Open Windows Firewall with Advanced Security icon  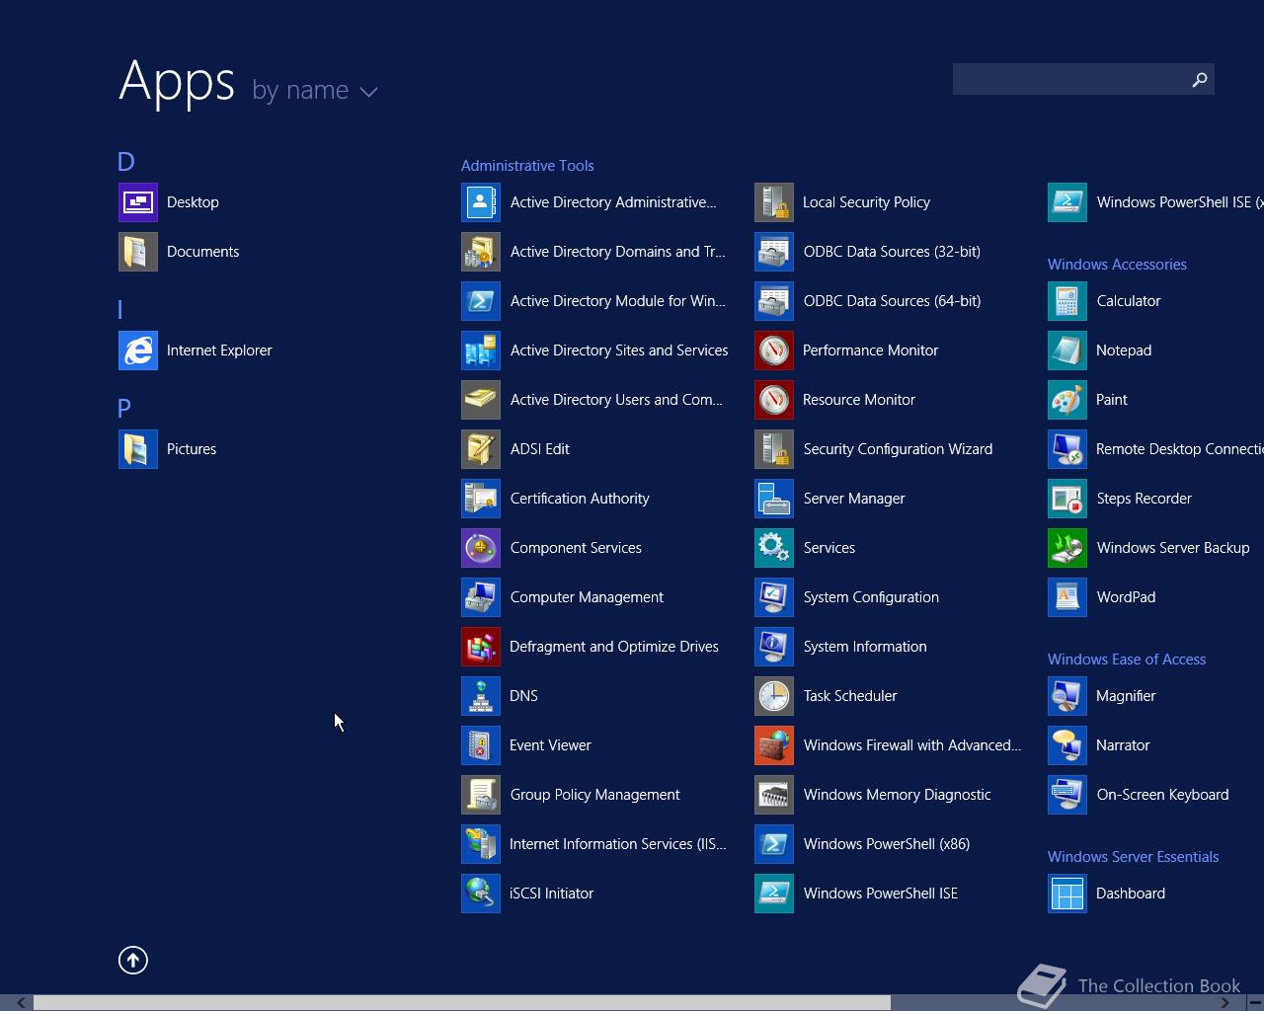pyautogui.click(x=774, y=745)
